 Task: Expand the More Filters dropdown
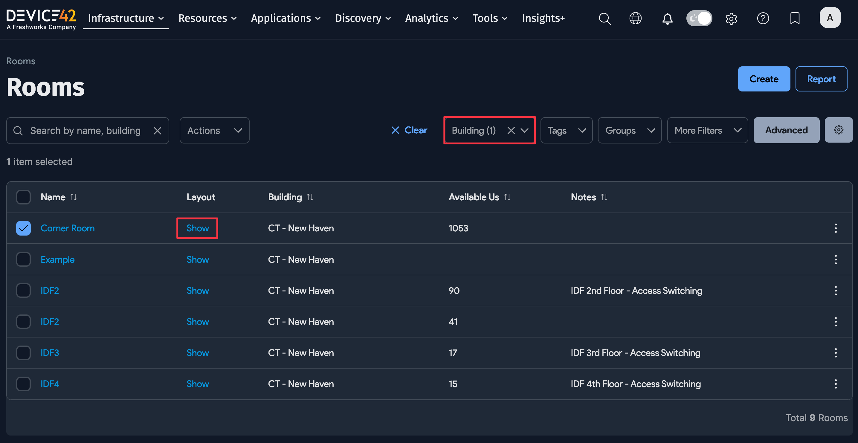click(707, 130)
